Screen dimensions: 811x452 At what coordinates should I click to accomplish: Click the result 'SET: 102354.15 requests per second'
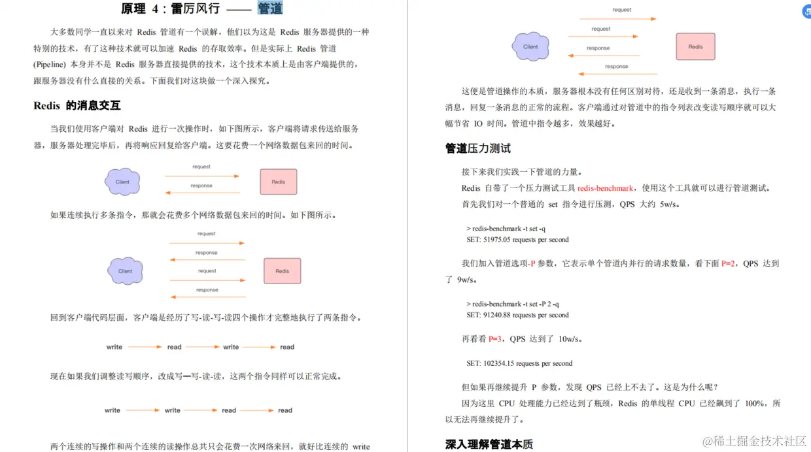click(x=519, y=363)
